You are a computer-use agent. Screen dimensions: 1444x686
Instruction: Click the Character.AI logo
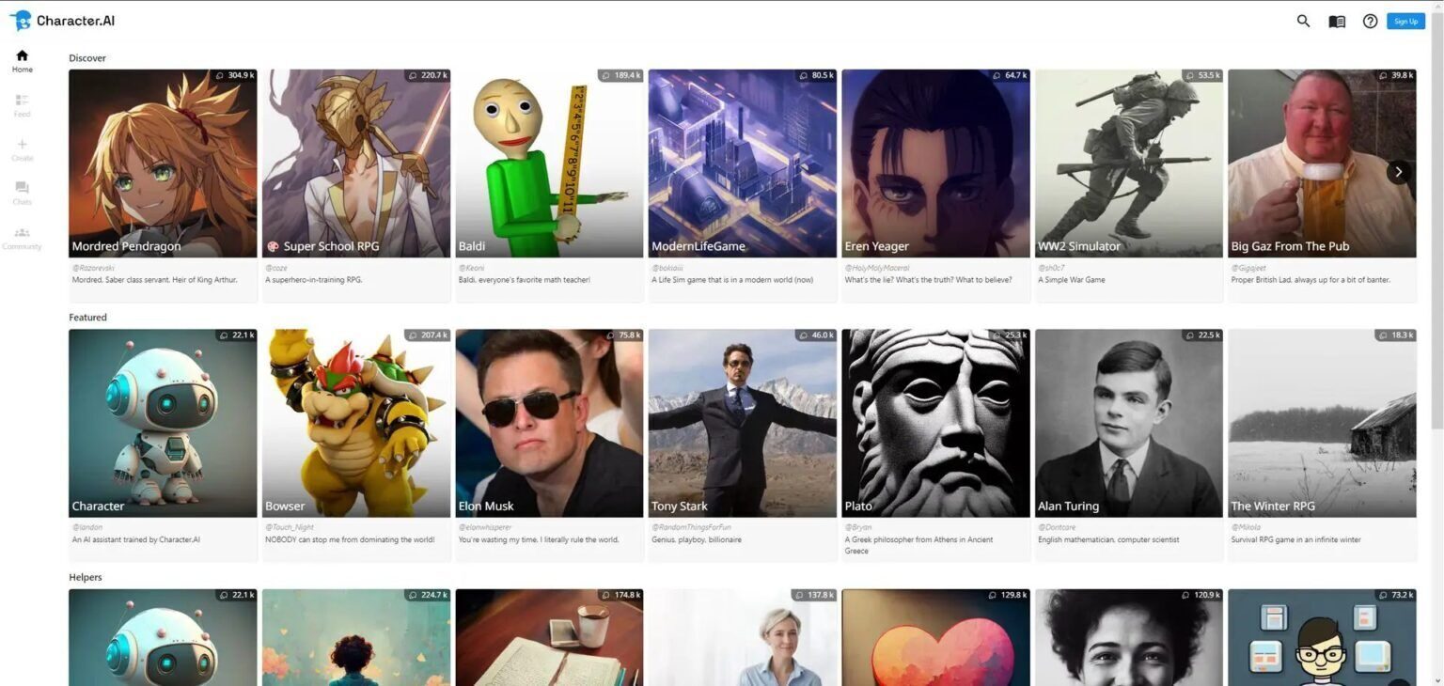point(62,21)
